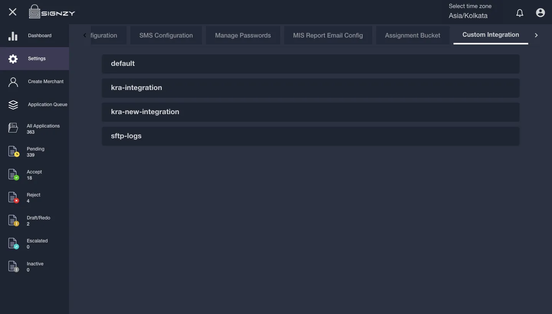Screen dimensions: 552x314
Task: Expand the default integration panel
Action: [x=310, y=64]
